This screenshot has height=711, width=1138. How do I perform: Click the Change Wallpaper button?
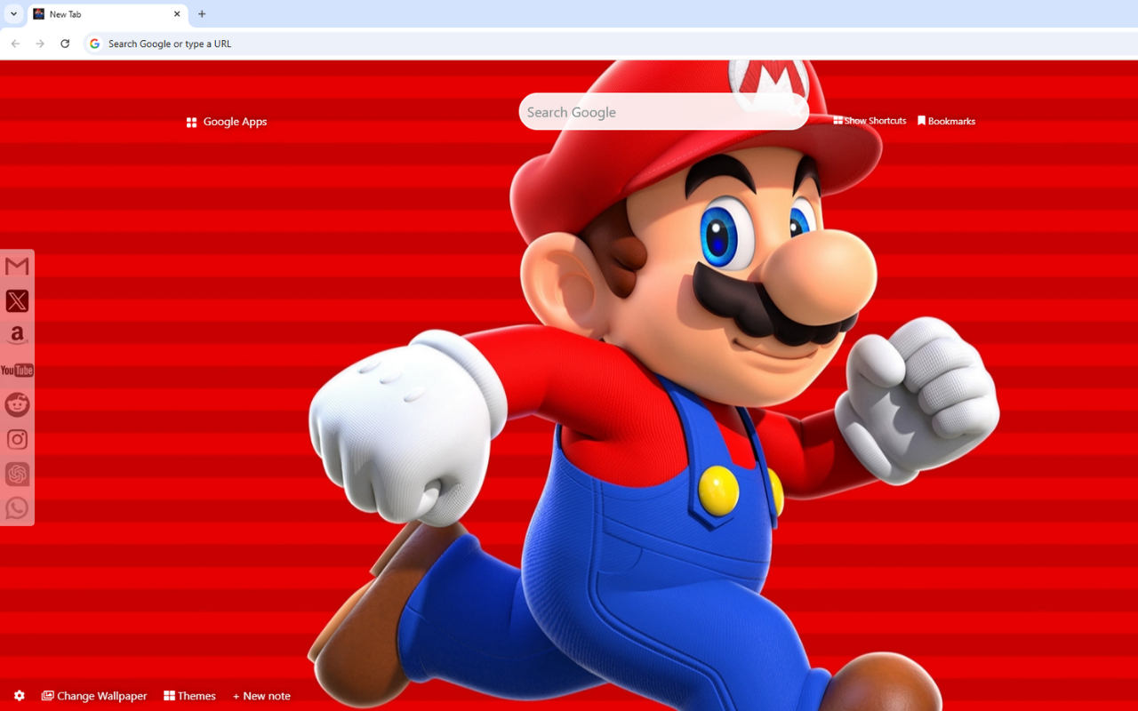point(94,696)
